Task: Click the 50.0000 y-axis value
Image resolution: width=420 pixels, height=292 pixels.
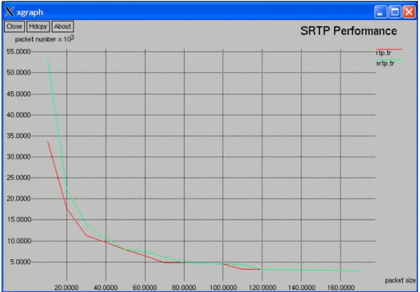Action: [19, 72]
